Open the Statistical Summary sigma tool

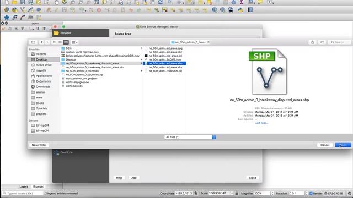click(x=242, y=2)
